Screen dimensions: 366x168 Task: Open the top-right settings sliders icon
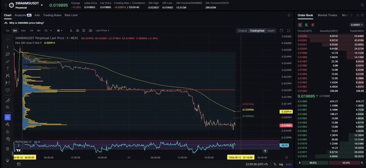pyautogui.click(x=362, y=5)
